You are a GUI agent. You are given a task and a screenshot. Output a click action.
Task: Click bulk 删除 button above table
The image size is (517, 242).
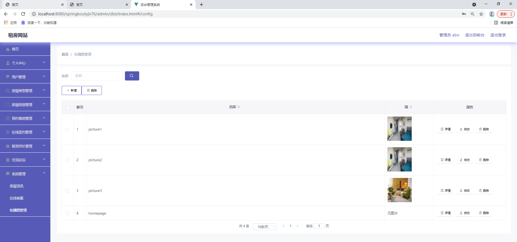(x=92, y=90)
